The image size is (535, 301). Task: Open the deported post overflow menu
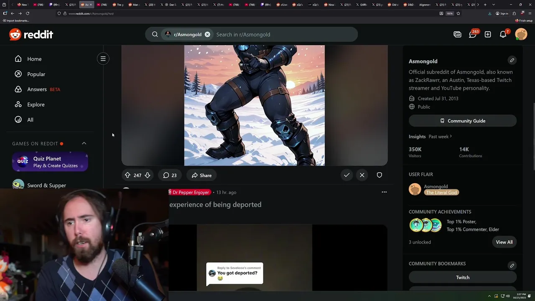coord(384,192)
